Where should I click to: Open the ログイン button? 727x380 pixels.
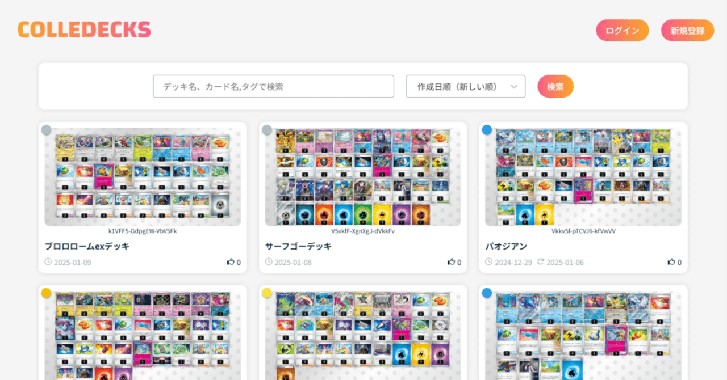pos(622,31)
